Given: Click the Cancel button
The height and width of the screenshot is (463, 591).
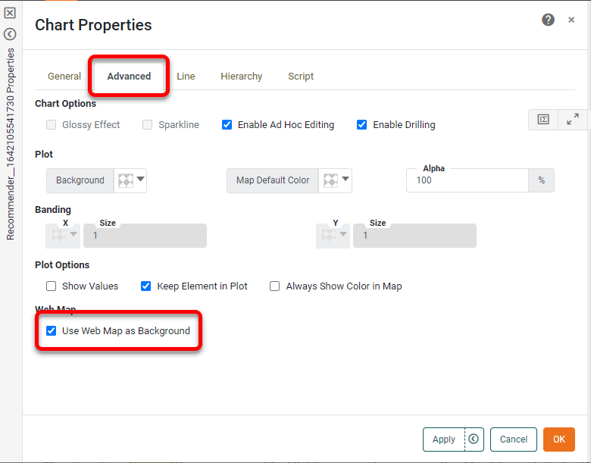Looking at the screenshot, I should pyautogui.click(x=513, y=440).
